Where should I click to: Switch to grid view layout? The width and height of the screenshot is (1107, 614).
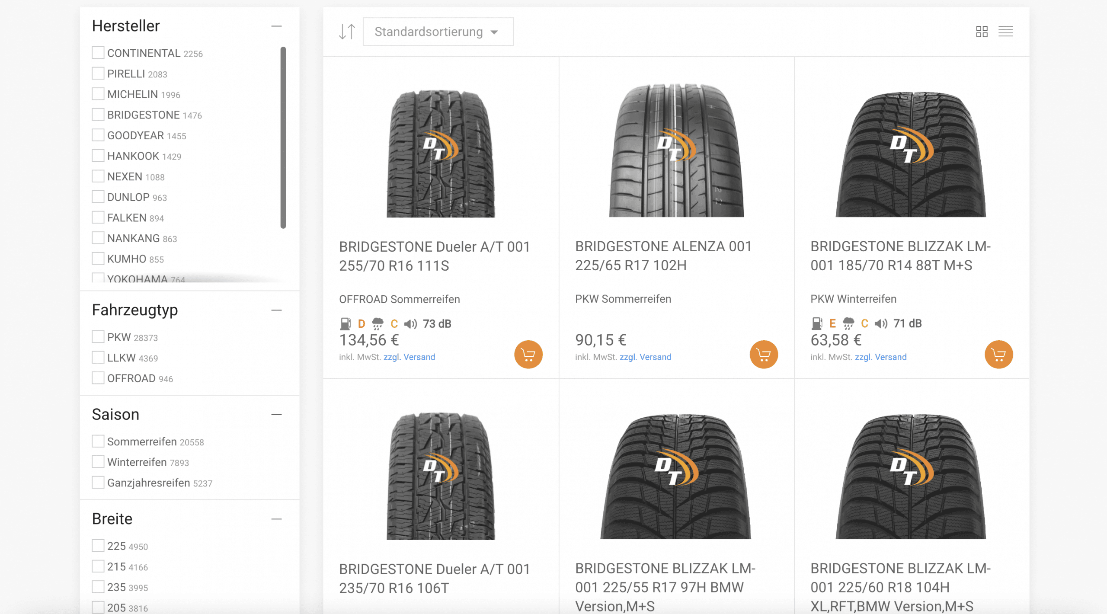(x=982, y=32)
